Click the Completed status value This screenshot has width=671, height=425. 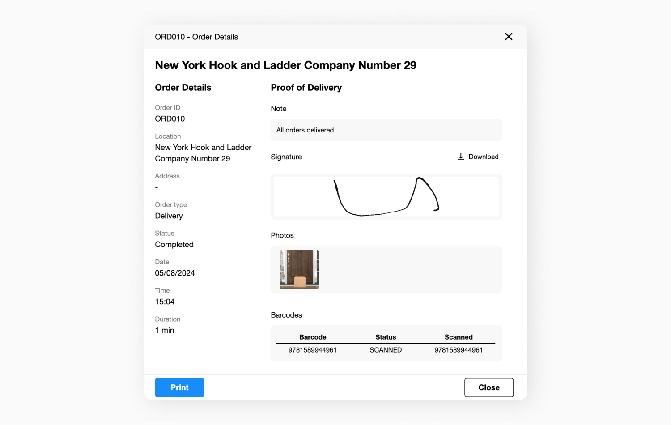point(174,245)
